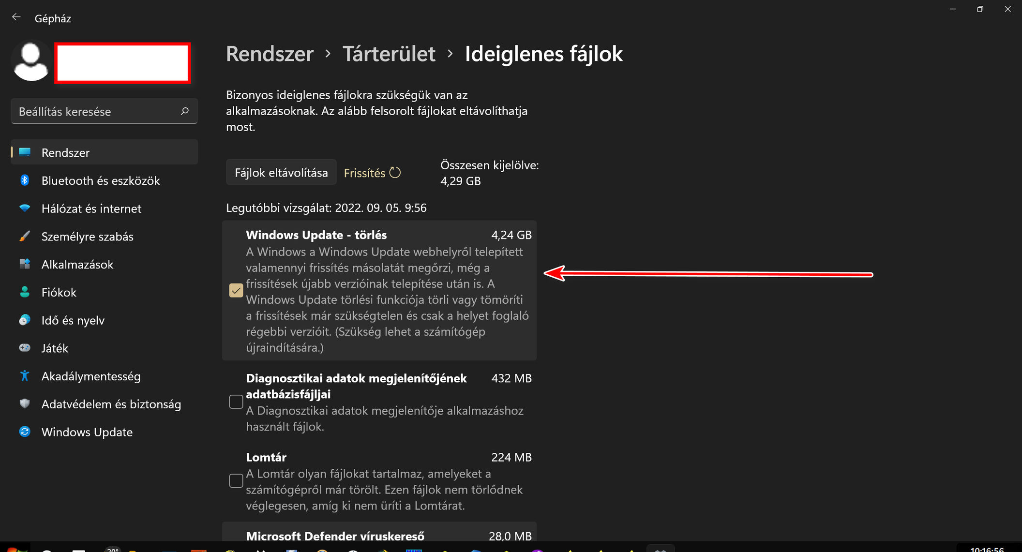Open Játék category

(105, 348)
